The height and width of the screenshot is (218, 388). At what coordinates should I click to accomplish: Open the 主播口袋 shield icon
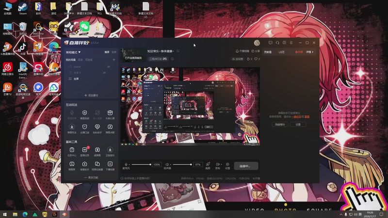84,127
